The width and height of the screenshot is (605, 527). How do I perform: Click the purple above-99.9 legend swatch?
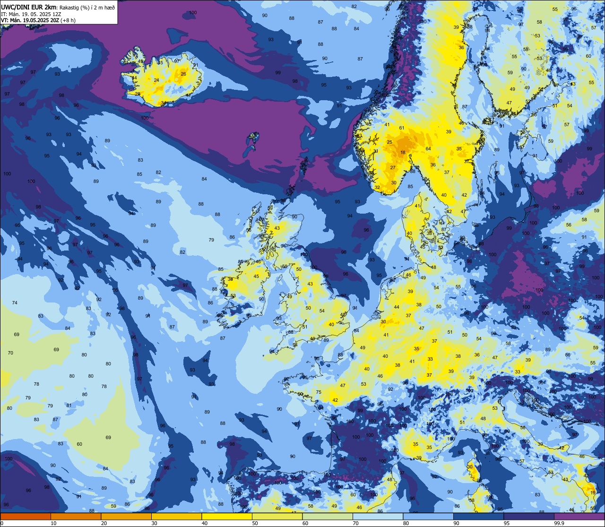click(x=579, y=516)
